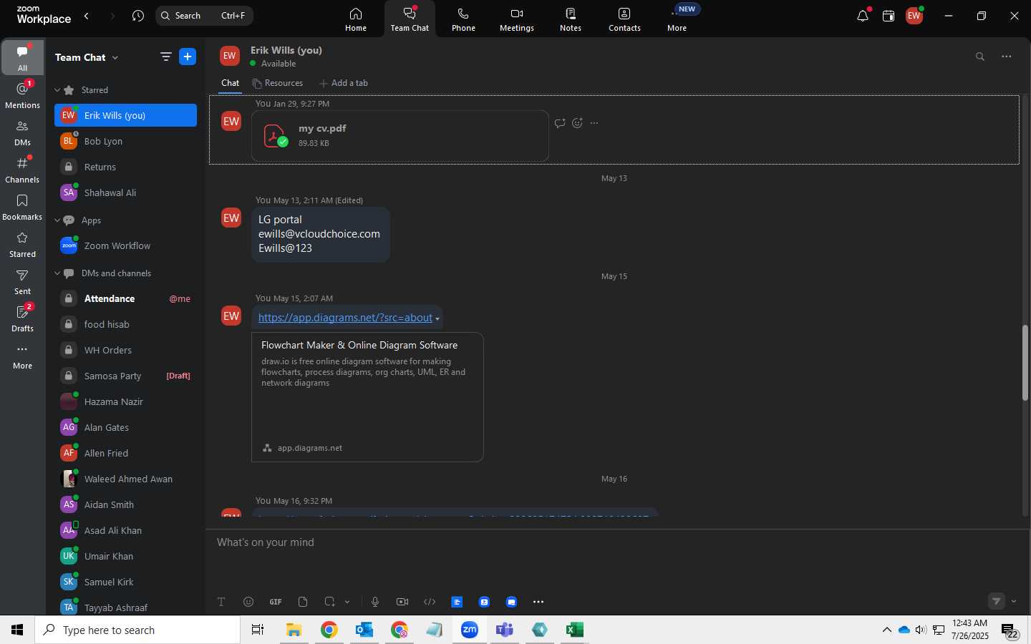
Task: Open the GIF picker
Action: pos(276,602)
